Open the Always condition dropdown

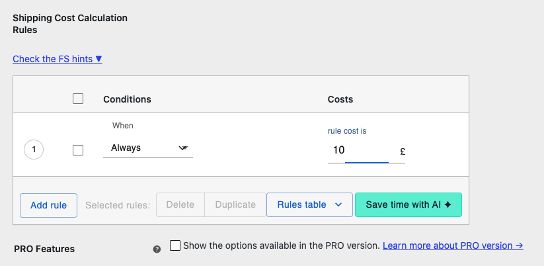click(148, 148)
